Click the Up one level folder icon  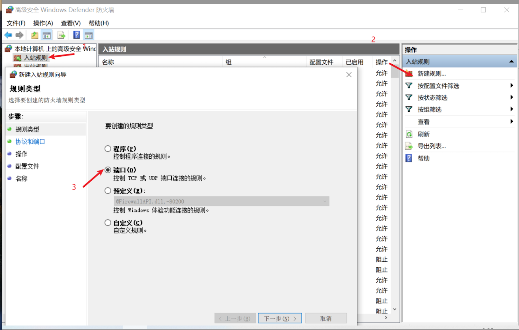(35, 35)
